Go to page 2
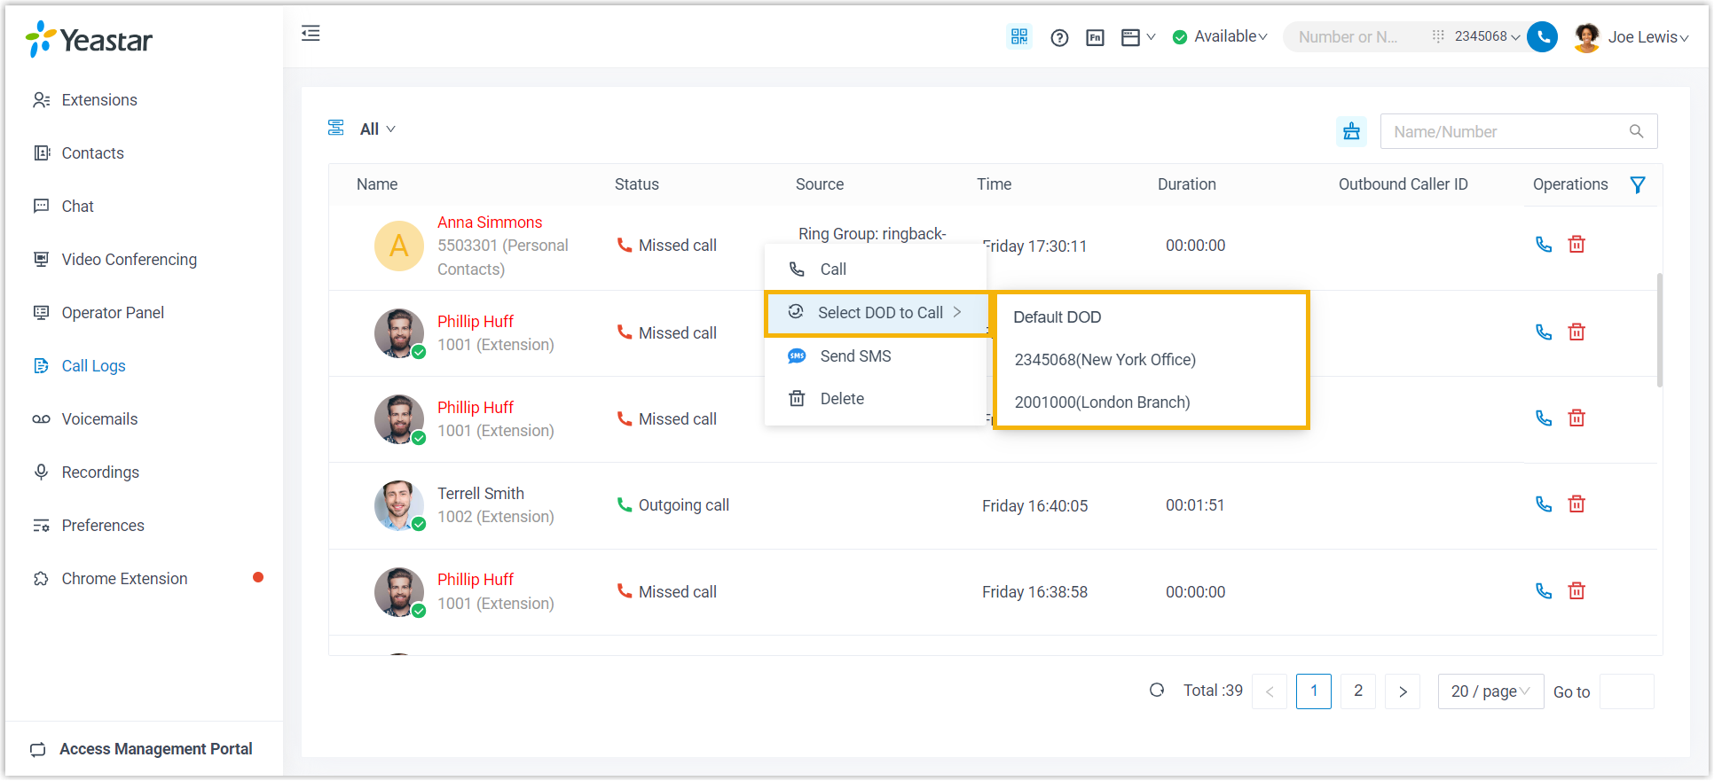Screen dimensions: 1714x781 tap(1358, 691)
